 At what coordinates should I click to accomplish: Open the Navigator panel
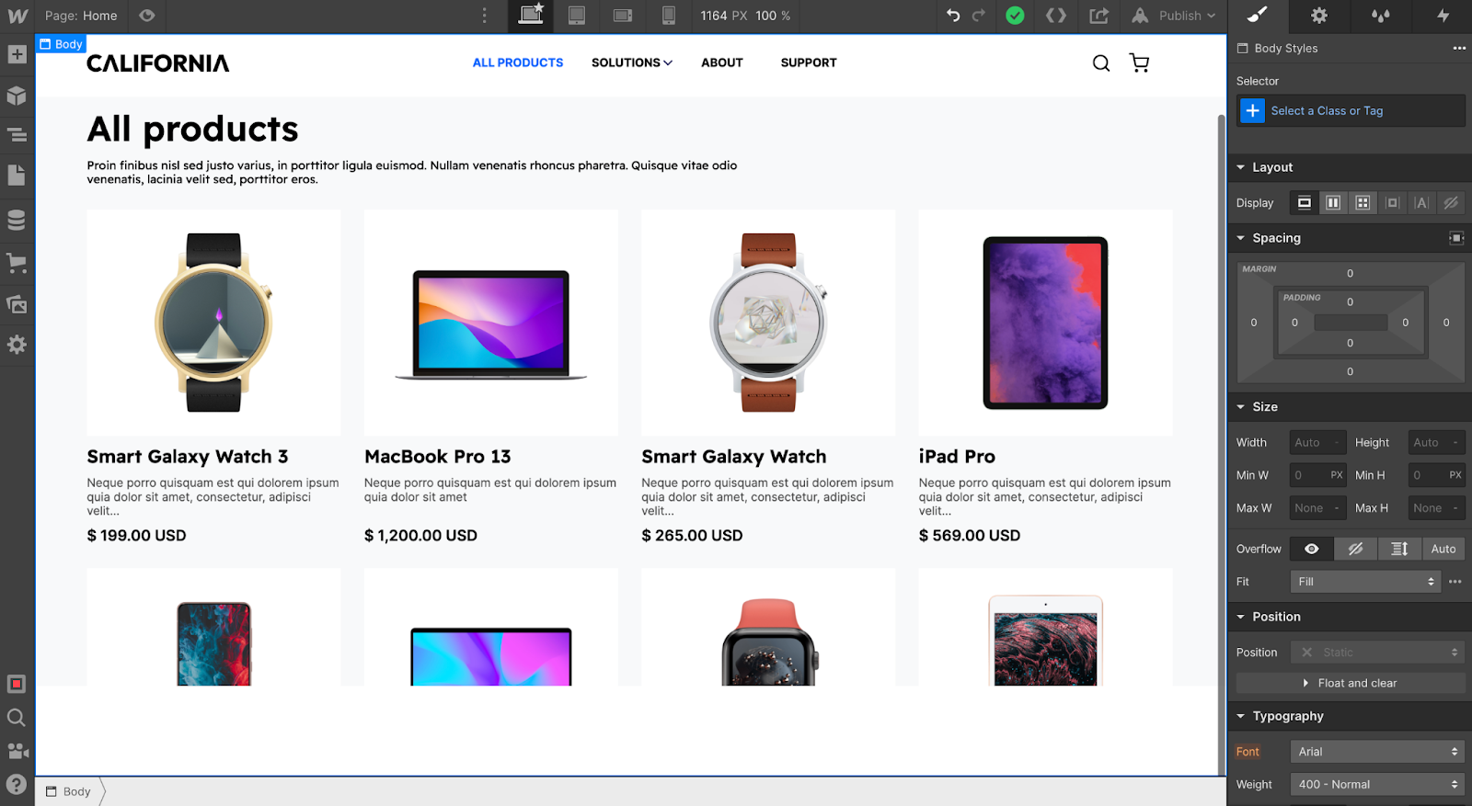tap(17, 135)
